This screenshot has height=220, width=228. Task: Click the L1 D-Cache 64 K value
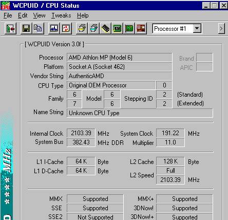click(81, 171)
